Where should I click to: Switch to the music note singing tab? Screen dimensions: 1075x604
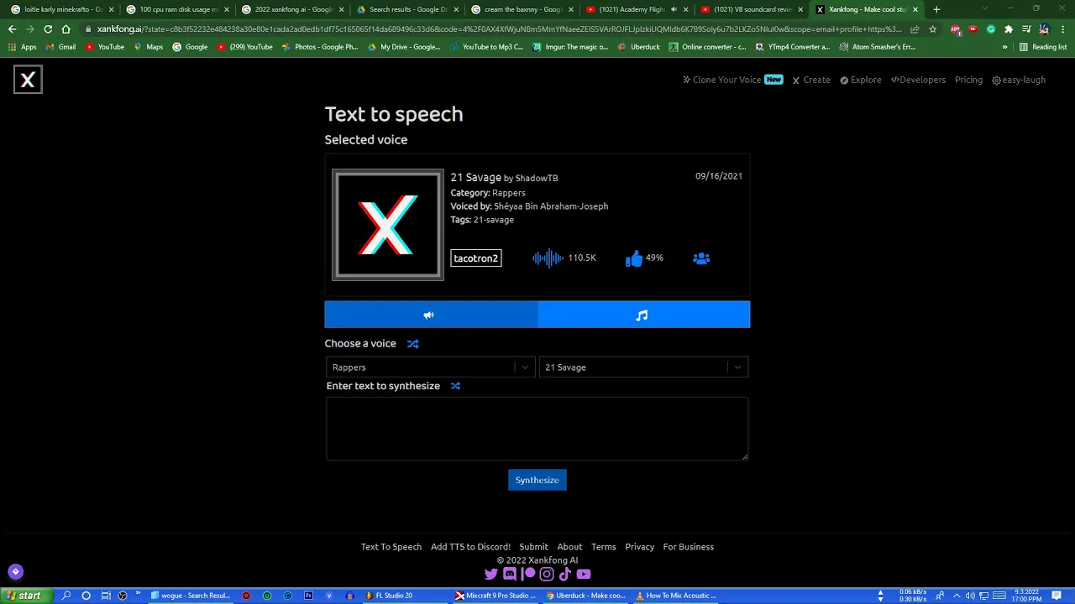pos(643,315)
